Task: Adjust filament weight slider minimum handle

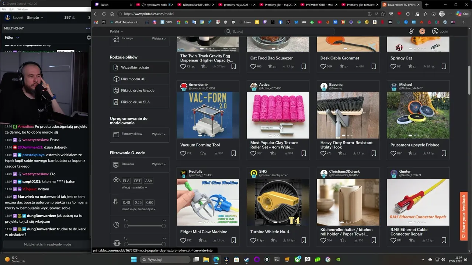Action: click(x=126, y=244)
